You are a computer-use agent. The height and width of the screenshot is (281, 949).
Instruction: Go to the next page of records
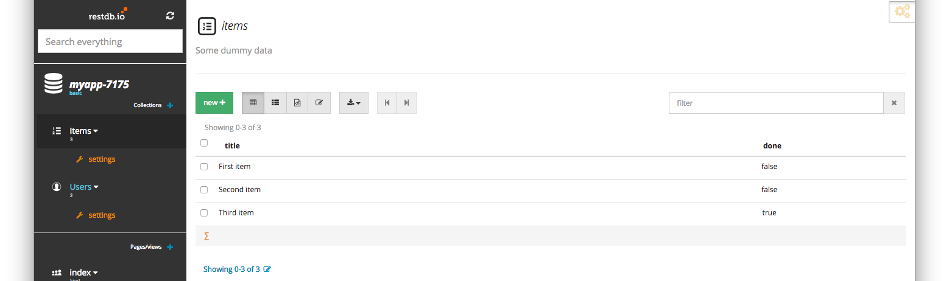point(406,103)
